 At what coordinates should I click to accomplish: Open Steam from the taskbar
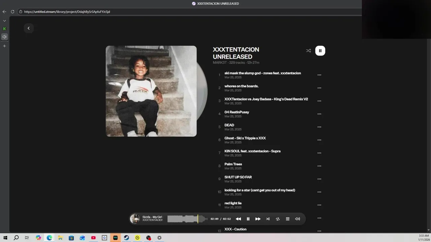point(126,238)
